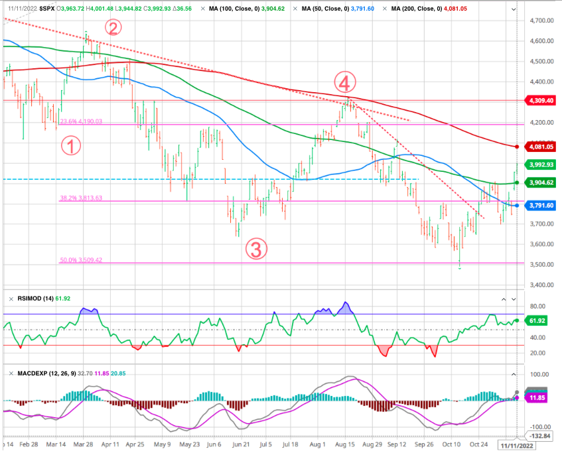The width and height of the screenshot is (562, 459).
Task: Open the MA (200, Close, 0) study label
Action: point(417,9)
